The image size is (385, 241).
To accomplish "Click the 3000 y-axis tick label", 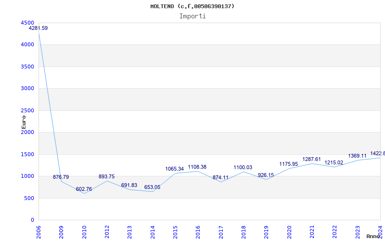I will tap(27, 88).
